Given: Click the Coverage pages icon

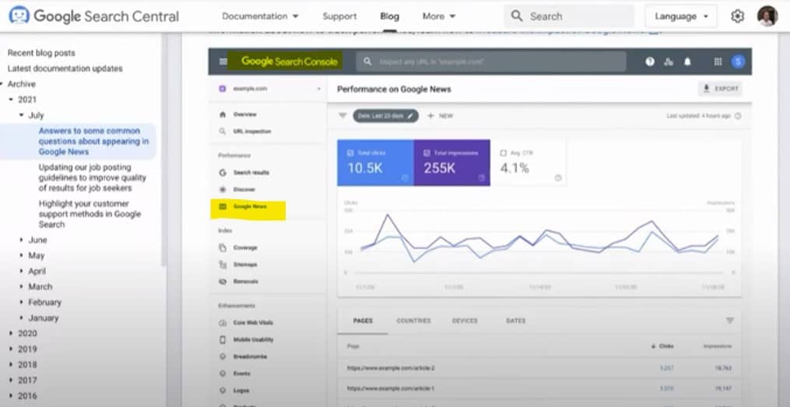Looking at the screenshot, I should click(222, 247).
